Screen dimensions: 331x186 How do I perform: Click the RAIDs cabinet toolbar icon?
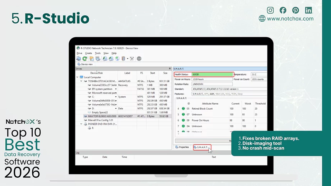pos(124,58)
